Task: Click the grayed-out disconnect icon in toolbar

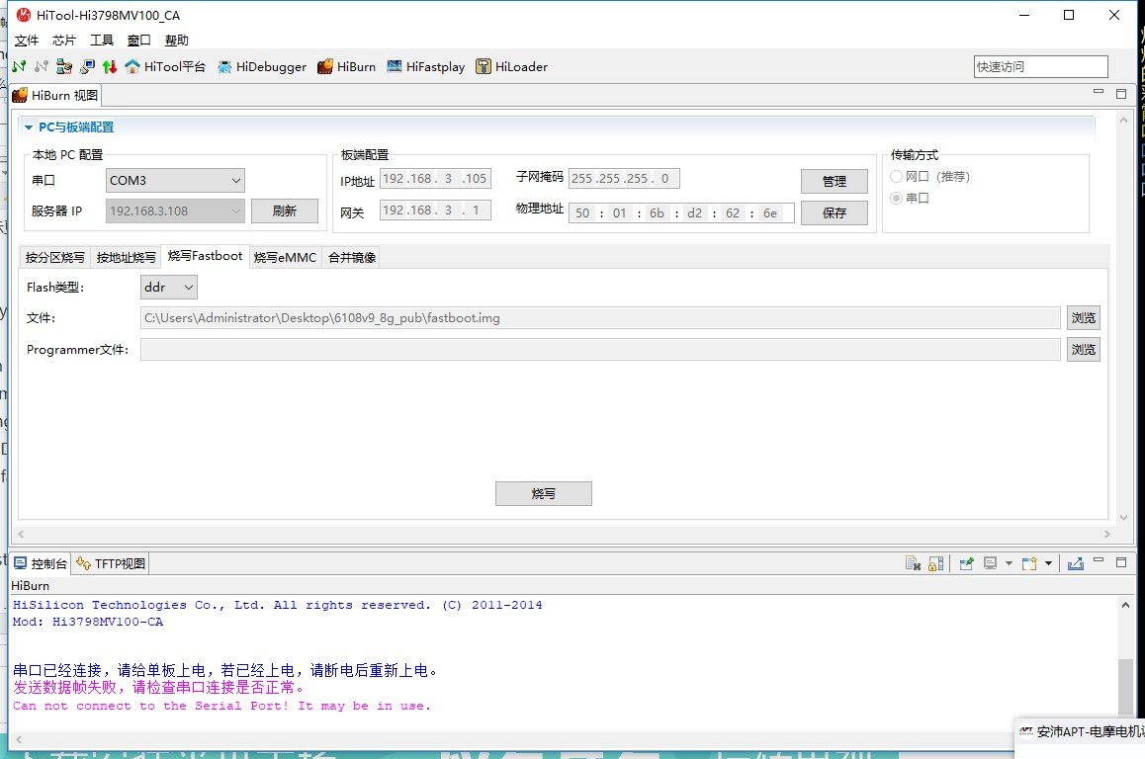Action: click(x=42, y=66)
